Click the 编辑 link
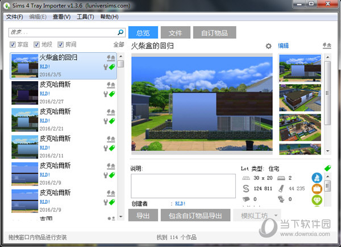 click(x=284, y=45)
